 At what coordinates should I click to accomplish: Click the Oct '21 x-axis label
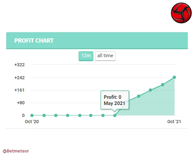pos(174,122)
